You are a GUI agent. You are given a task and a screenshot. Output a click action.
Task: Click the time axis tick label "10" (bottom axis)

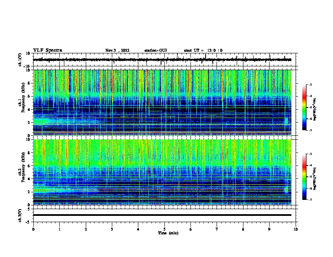[x=296, y=229]
